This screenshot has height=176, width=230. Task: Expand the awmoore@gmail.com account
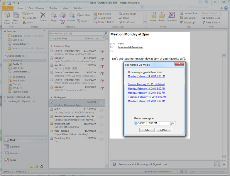coord(5,97)
